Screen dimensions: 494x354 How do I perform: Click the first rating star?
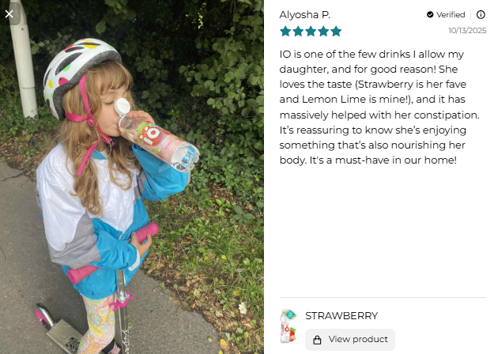click(x=285, y=31)
